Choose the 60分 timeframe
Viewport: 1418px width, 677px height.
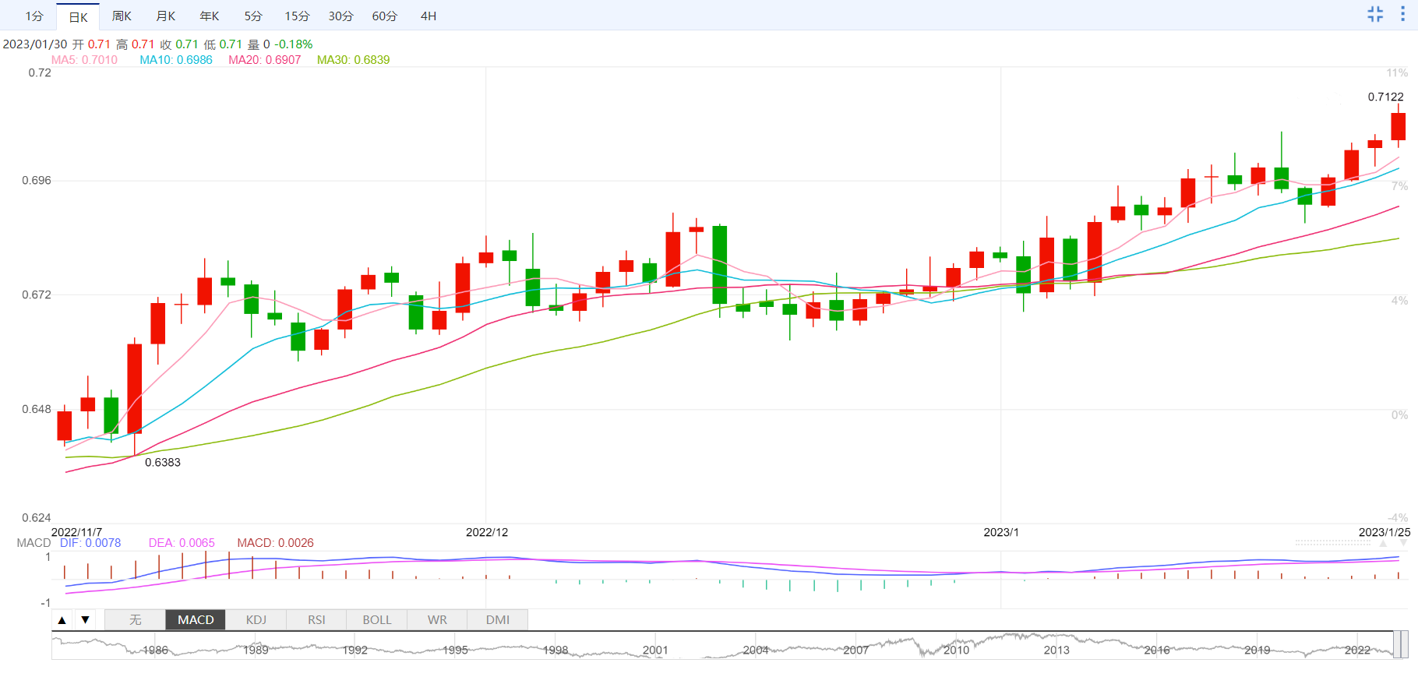coord(384,16)
